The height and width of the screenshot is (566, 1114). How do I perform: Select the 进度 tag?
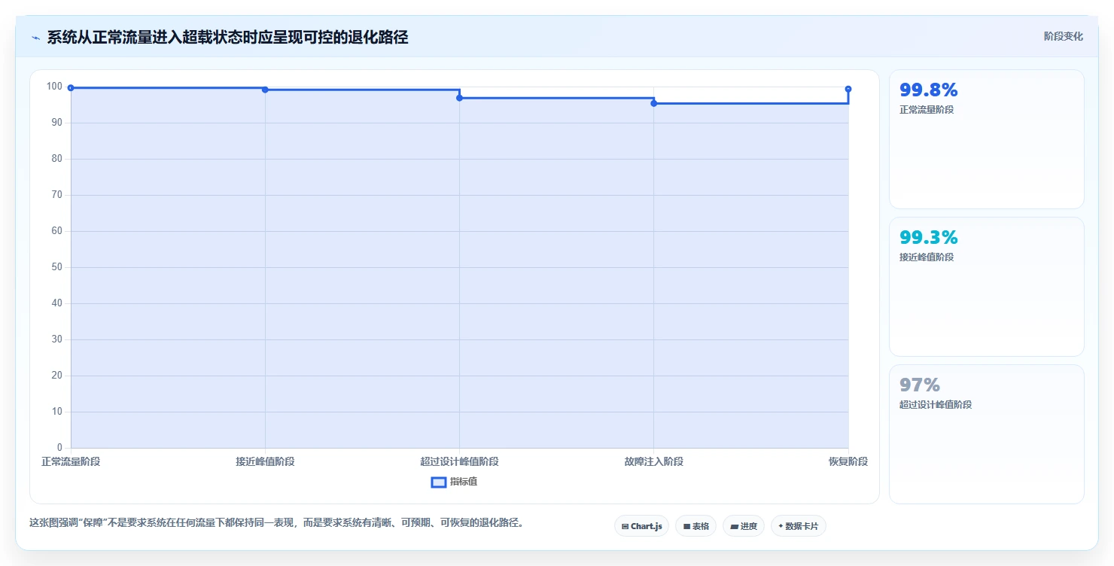coord(744,526)
